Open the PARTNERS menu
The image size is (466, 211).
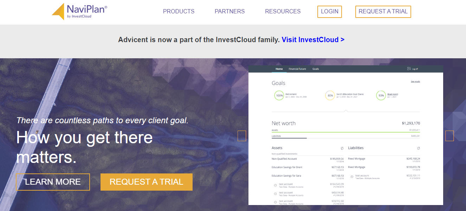click(230, 11)
